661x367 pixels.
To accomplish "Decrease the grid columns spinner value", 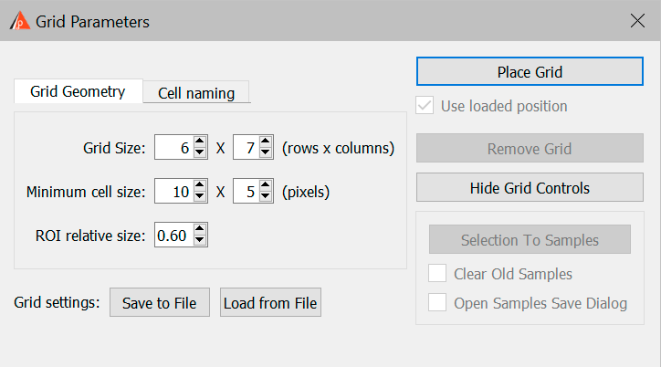I will point(265,152).
